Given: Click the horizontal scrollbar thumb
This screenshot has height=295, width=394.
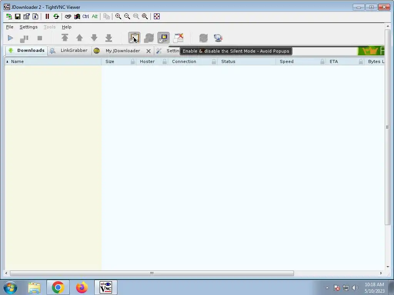Looking at the screenshot, I should point(152,273).
